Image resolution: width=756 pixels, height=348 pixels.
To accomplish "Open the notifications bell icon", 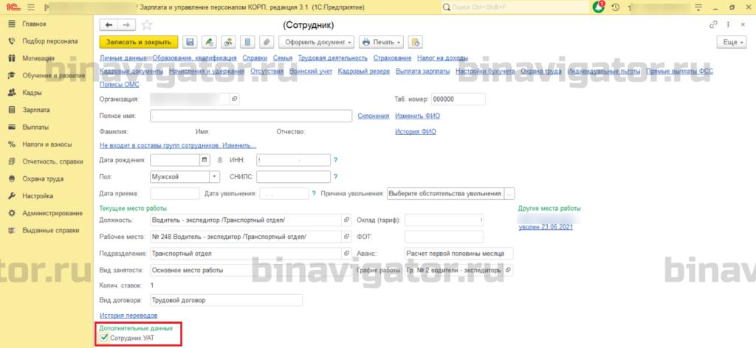I will coord(599,7).
